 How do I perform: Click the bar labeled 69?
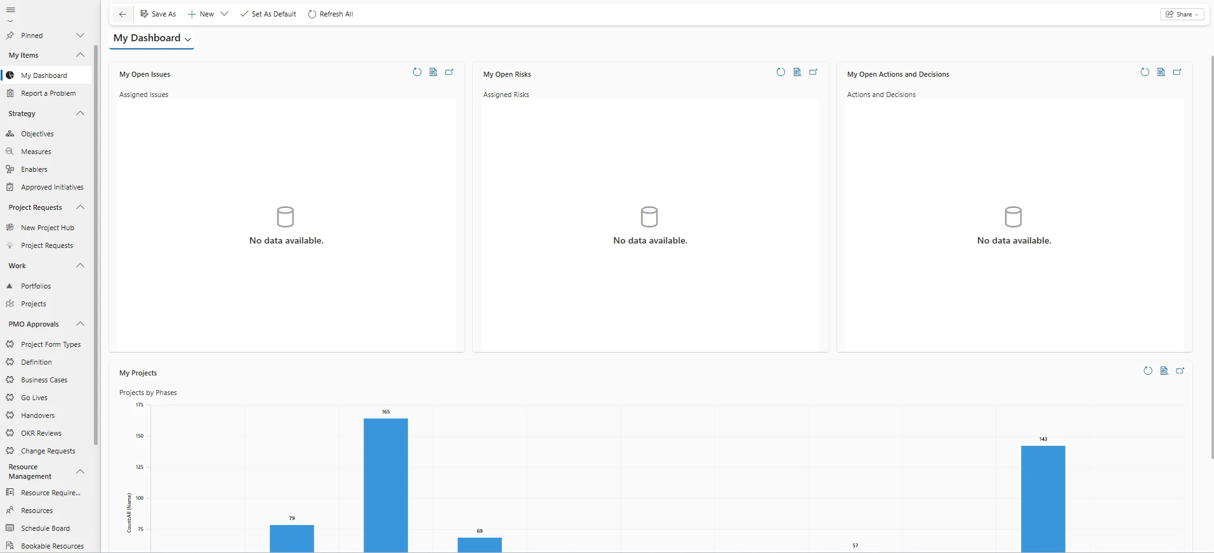click(480, 545)
